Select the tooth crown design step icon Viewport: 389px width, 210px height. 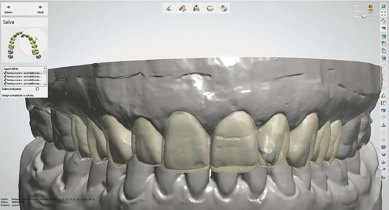tap(210, 8)
